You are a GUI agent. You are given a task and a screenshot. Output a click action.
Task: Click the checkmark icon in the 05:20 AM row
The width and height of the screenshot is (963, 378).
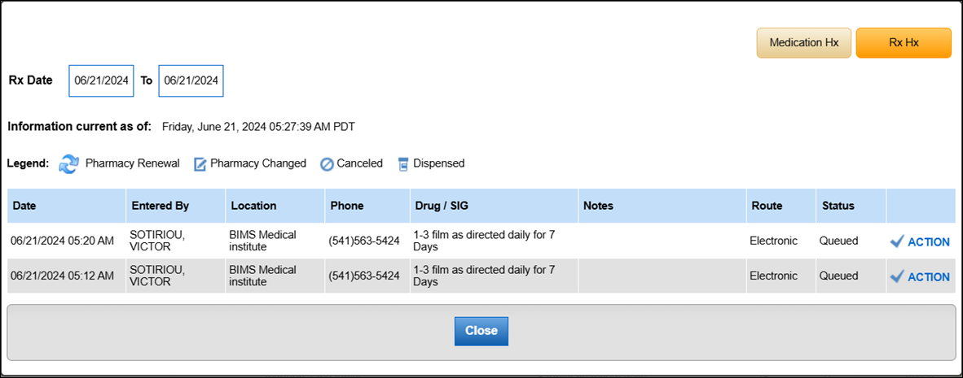coord(897,241)
